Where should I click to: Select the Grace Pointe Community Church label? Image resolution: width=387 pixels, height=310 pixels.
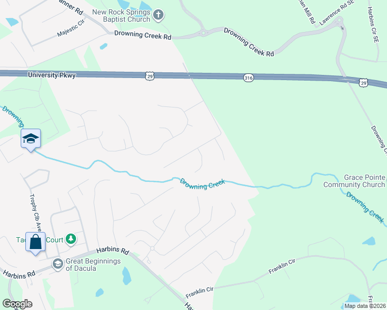click(354, 181)
